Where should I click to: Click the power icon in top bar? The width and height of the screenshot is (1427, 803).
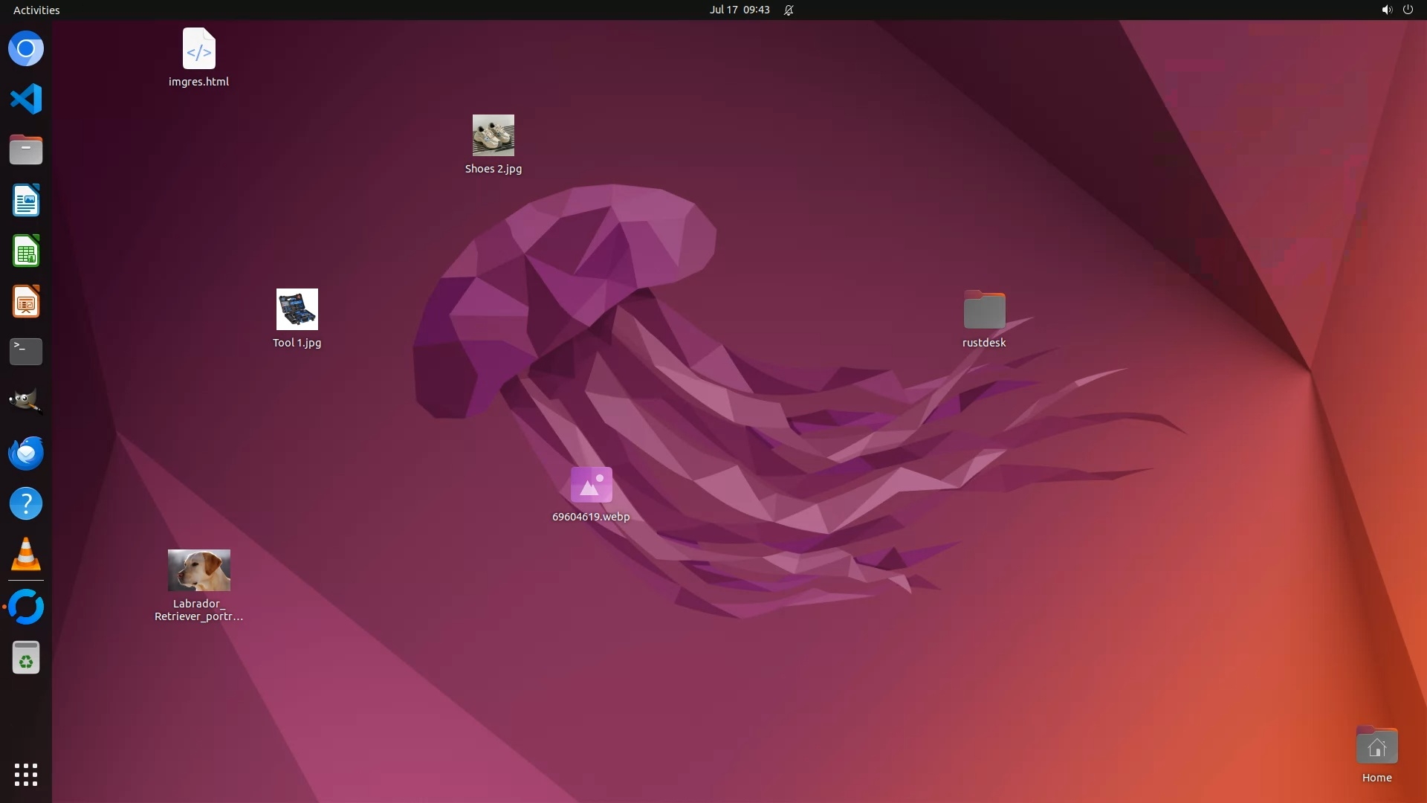(1408, 10)
